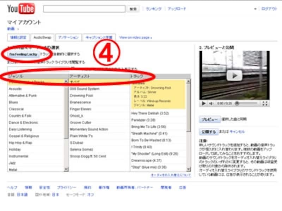282x211 pixels.
Task: Choose artist Evanescence
Action: tap(80, 102)
